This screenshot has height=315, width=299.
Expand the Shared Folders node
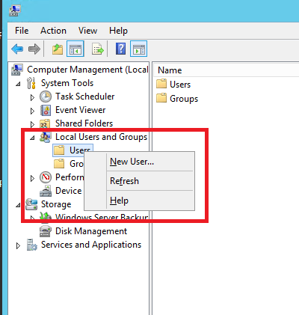[32, 124]
